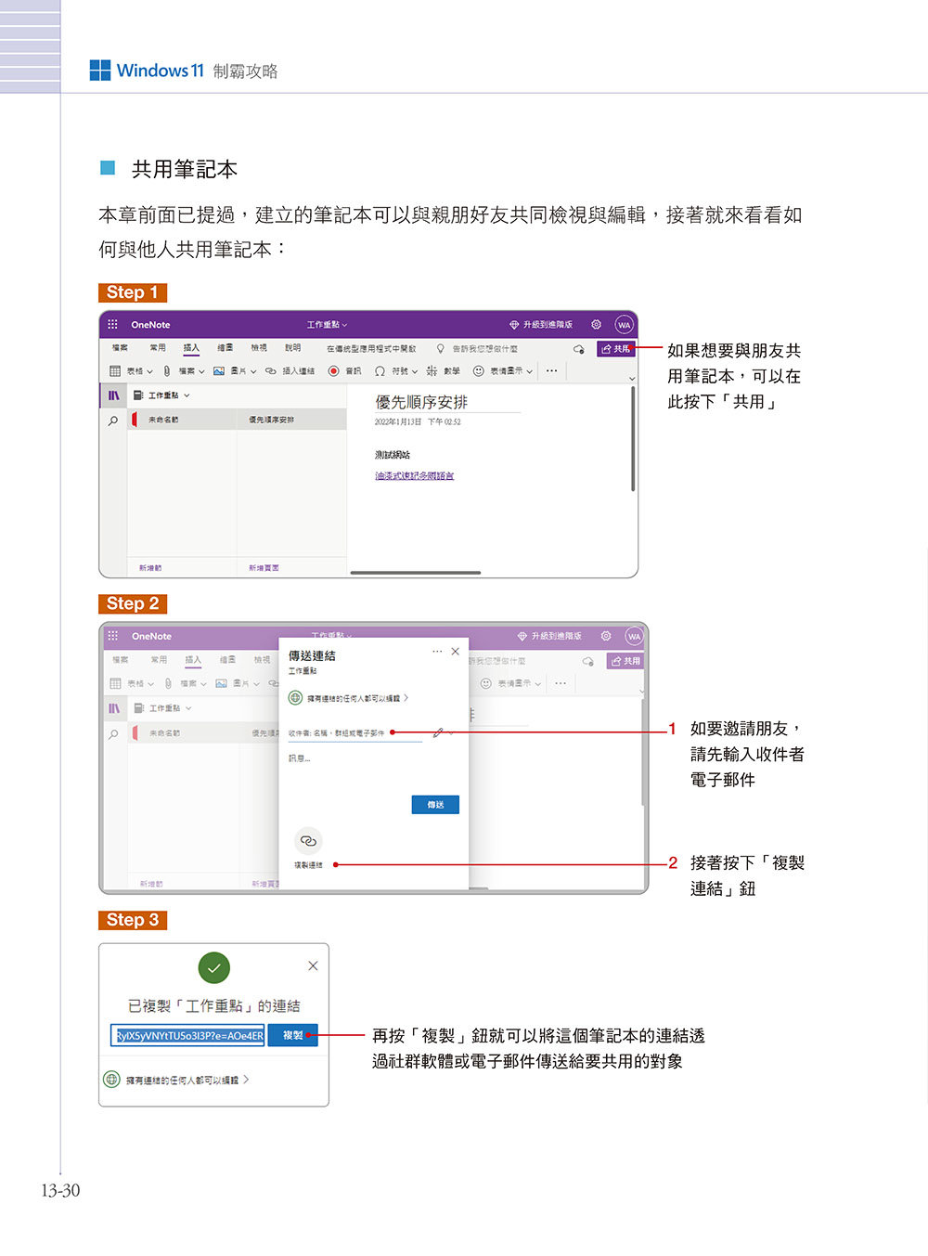
Task: Click settings gear in Step 1 OneNote header
Action: point(596,325)
